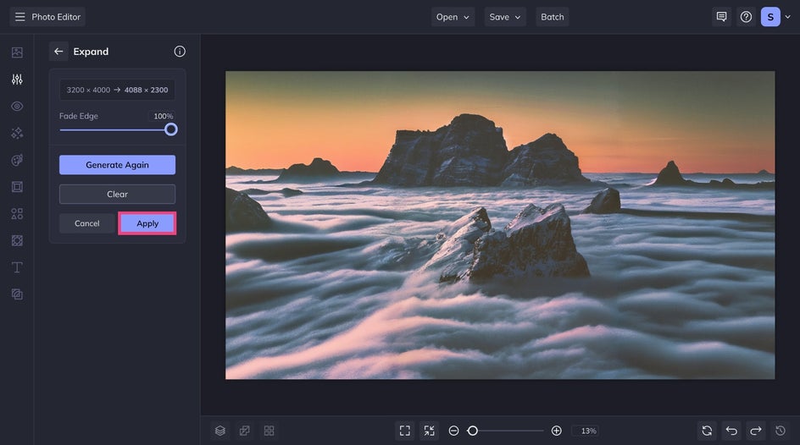Open the Image Manager sidebar tab
The width and height of the screenshot is (800, 445).
point(17,52)
